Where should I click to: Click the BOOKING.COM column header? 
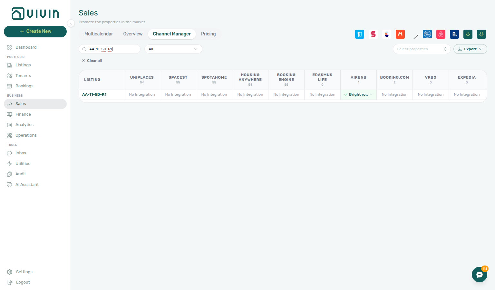point(395,80)
